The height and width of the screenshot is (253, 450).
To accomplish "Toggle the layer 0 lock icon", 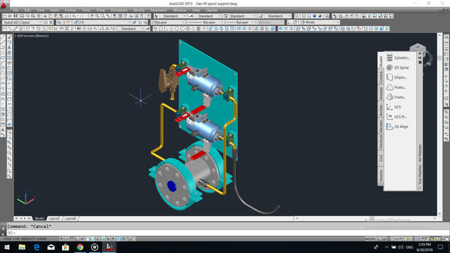I will tap(76, 22).
